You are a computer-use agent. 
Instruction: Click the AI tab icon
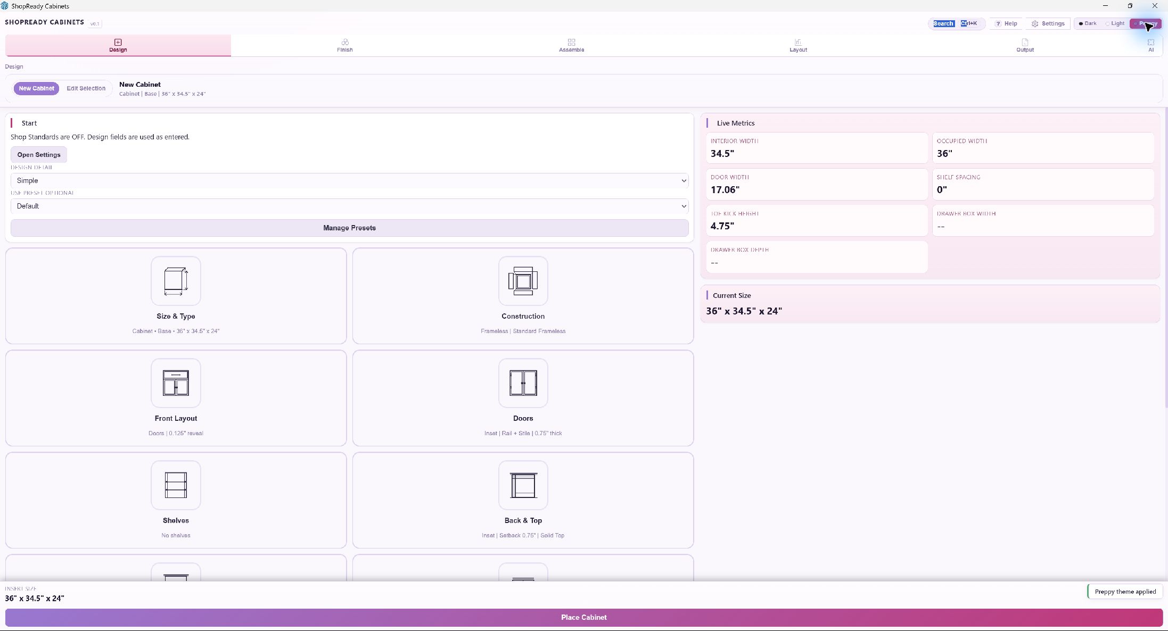click(x=1151, y=42)
